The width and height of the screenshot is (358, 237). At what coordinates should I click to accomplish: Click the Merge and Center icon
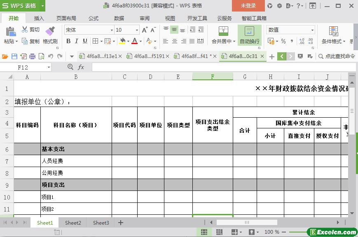(x=223, y=31)
